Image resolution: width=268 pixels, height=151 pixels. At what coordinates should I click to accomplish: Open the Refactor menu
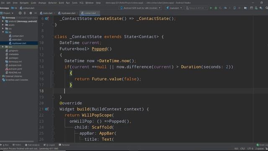pyautogui.click(x=52, y=3)
